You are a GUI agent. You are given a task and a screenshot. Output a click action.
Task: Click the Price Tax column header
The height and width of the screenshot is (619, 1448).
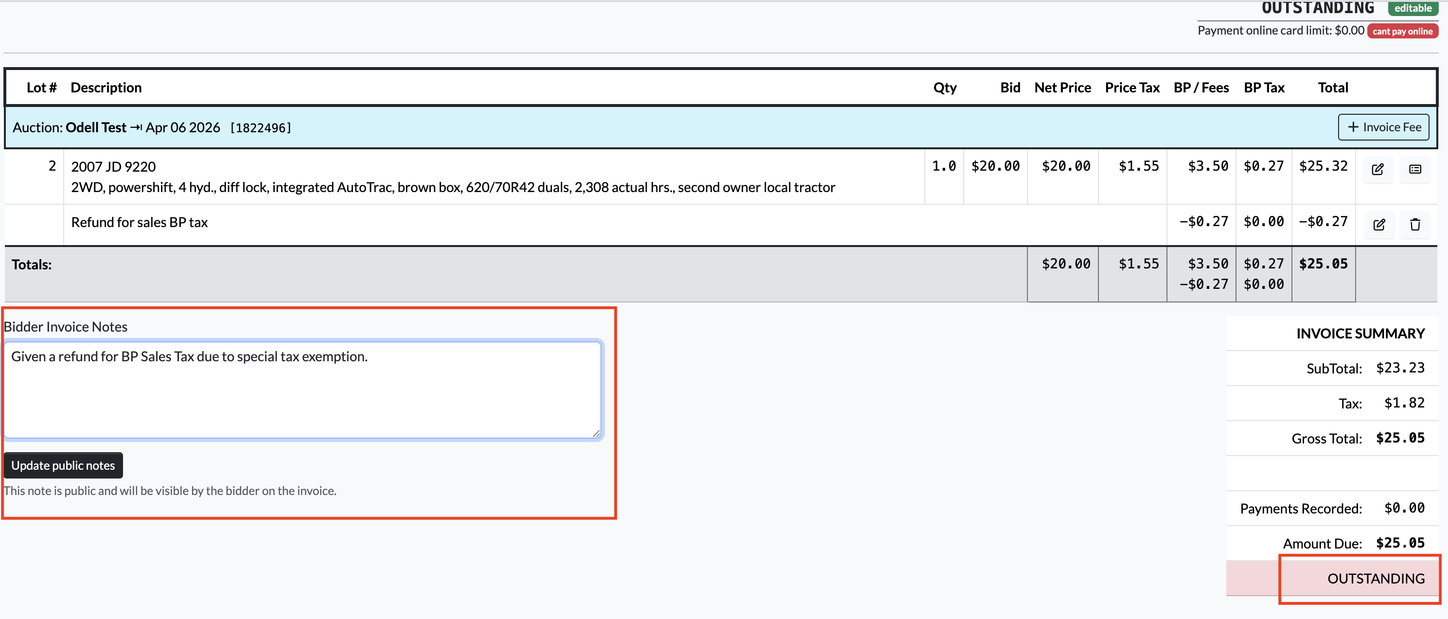(1132, 88)
